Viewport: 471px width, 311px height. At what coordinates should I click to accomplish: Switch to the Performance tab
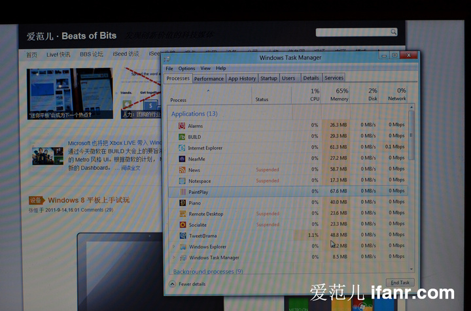pyautogui.click(x=209, y=78)
